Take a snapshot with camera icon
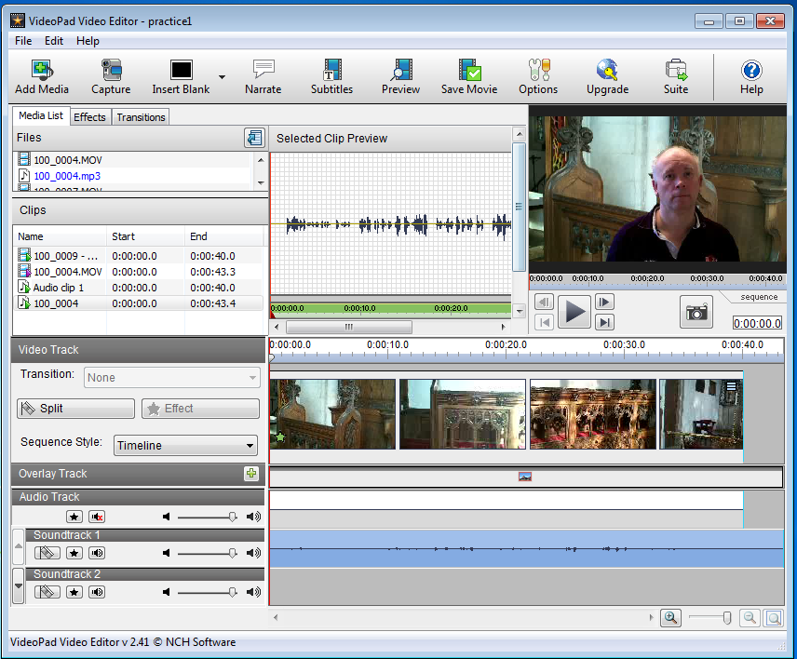Image resolution: width=797 pixels, height=659 pixels. coord(696,312)
